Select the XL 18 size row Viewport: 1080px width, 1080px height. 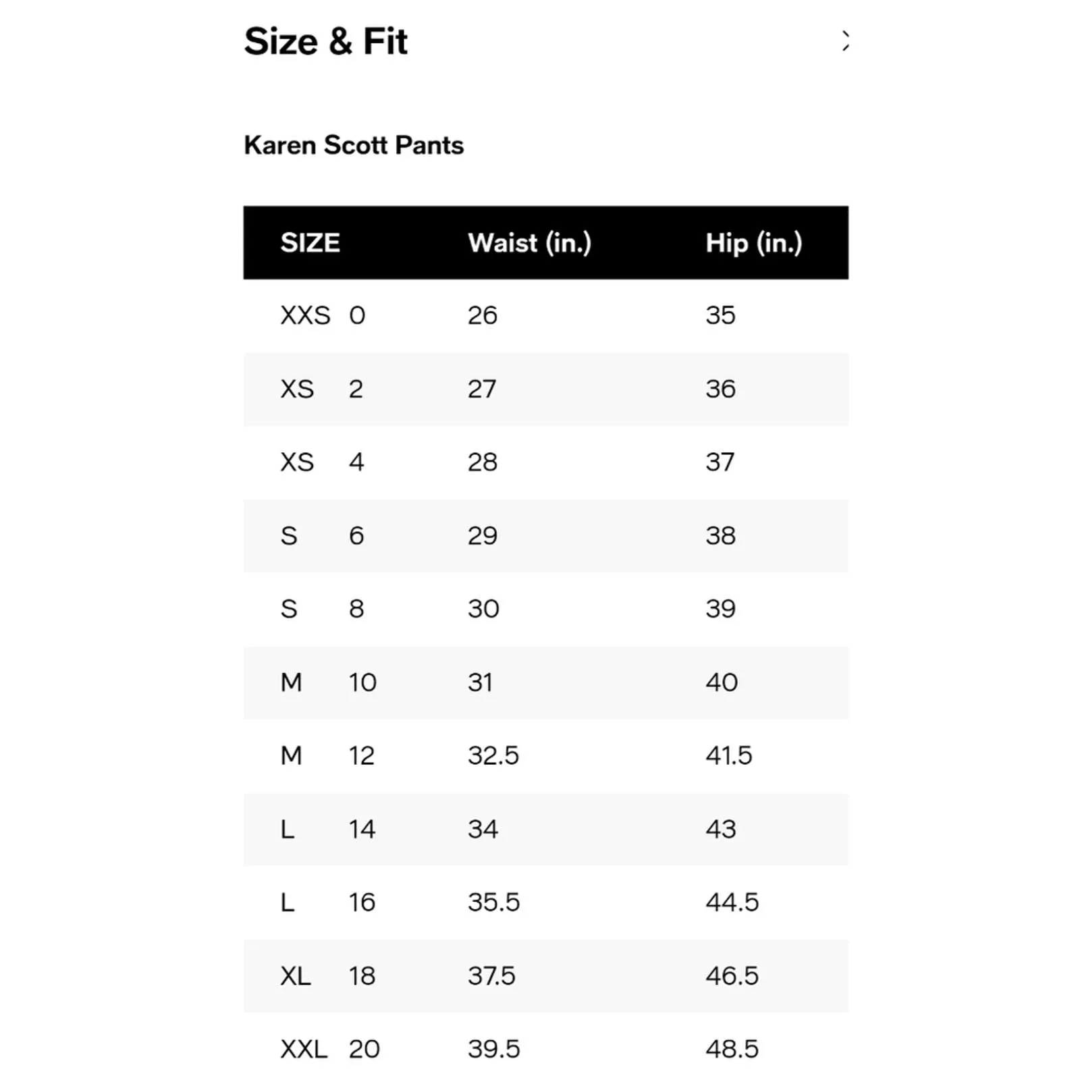[545, 976]
